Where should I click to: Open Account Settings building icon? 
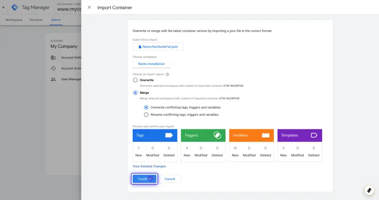pos(53,57)
